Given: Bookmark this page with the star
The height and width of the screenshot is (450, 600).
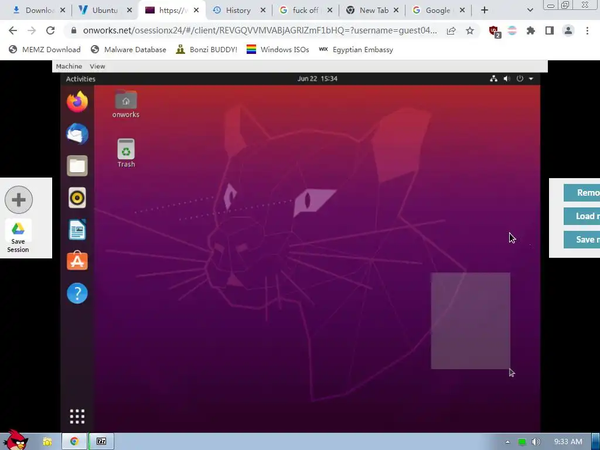Looking at the screenshot, I should click(470, 30).
